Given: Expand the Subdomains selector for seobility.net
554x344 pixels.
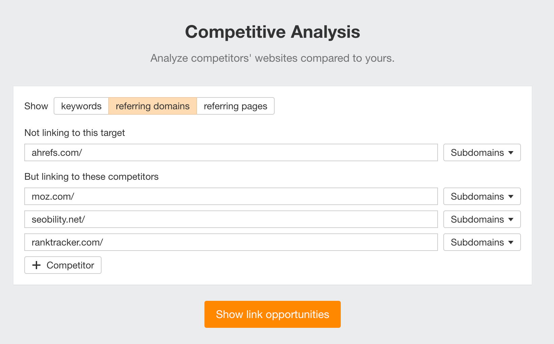Looking at the screenshot, I should click(482, 219).
